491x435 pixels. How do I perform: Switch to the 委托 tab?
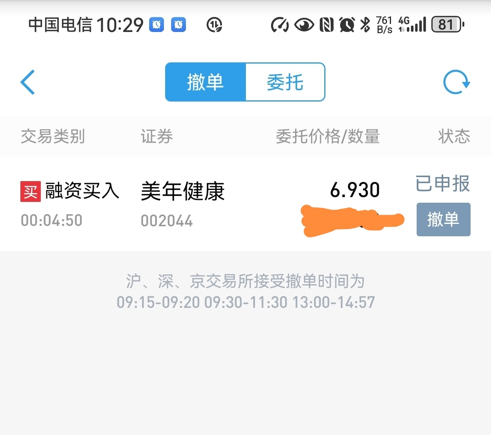[x=285, y=82]
